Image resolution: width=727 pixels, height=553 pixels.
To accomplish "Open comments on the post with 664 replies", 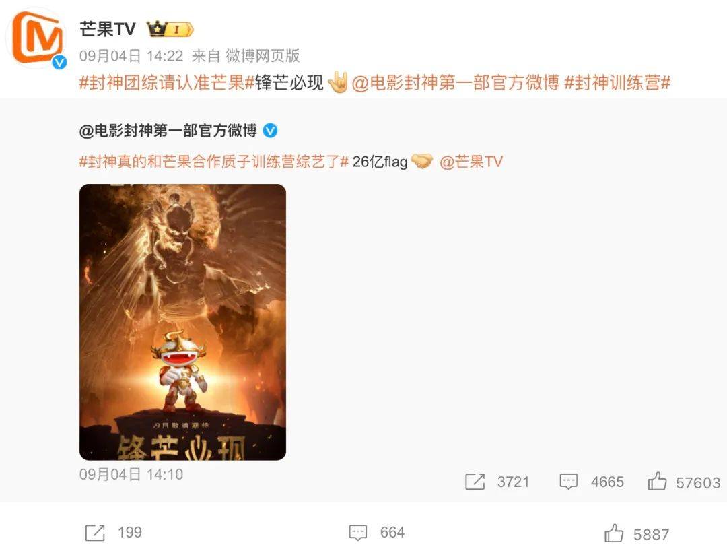I will click(358, 532).
